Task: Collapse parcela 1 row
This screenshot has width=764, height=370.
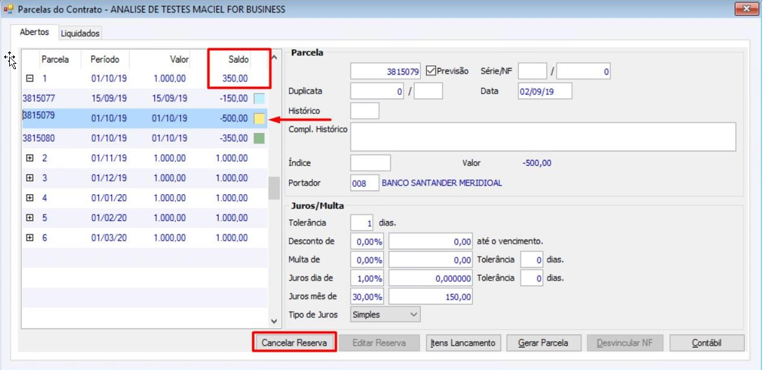Action: [30, 78]
